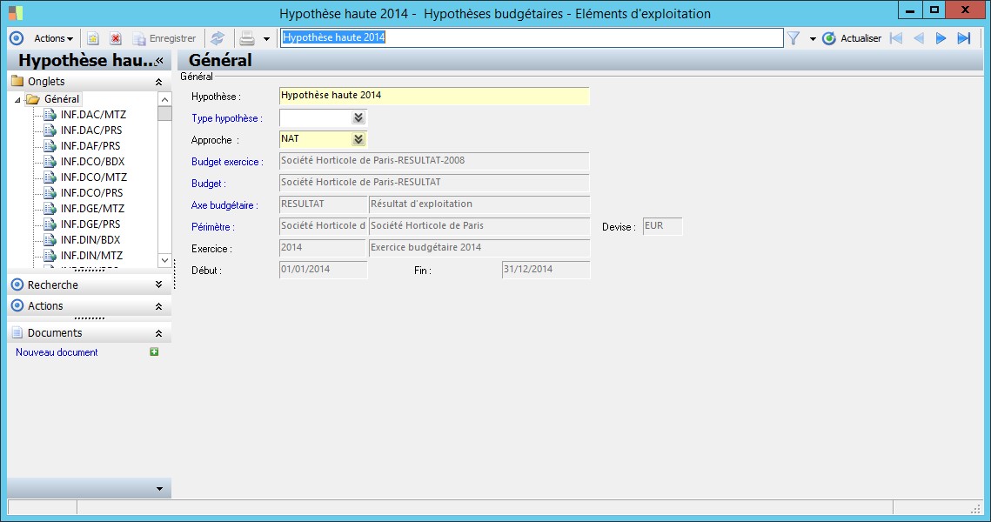Click the refresh arrows toolbar icon

218,38
